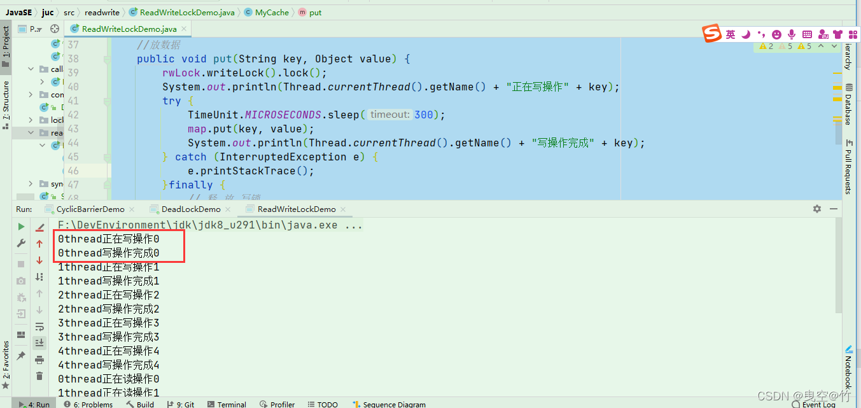Click the red up-arrow in Run console
The image size is (861, 408).
39,244
